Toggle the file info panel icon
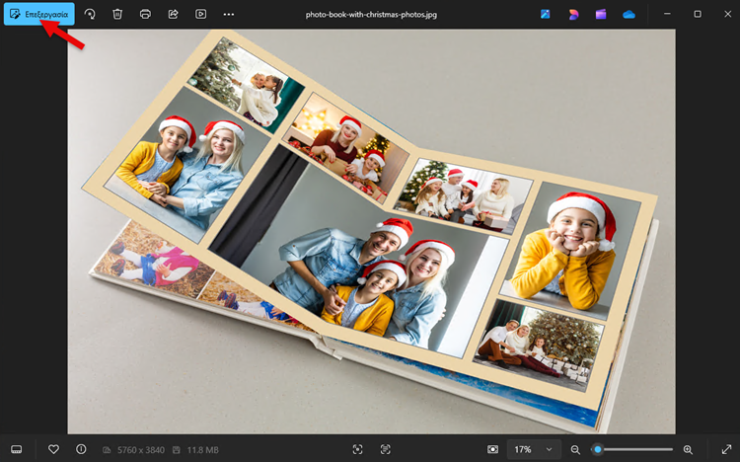The height and width of the screenshot is (462, 740). pos(81,449)
